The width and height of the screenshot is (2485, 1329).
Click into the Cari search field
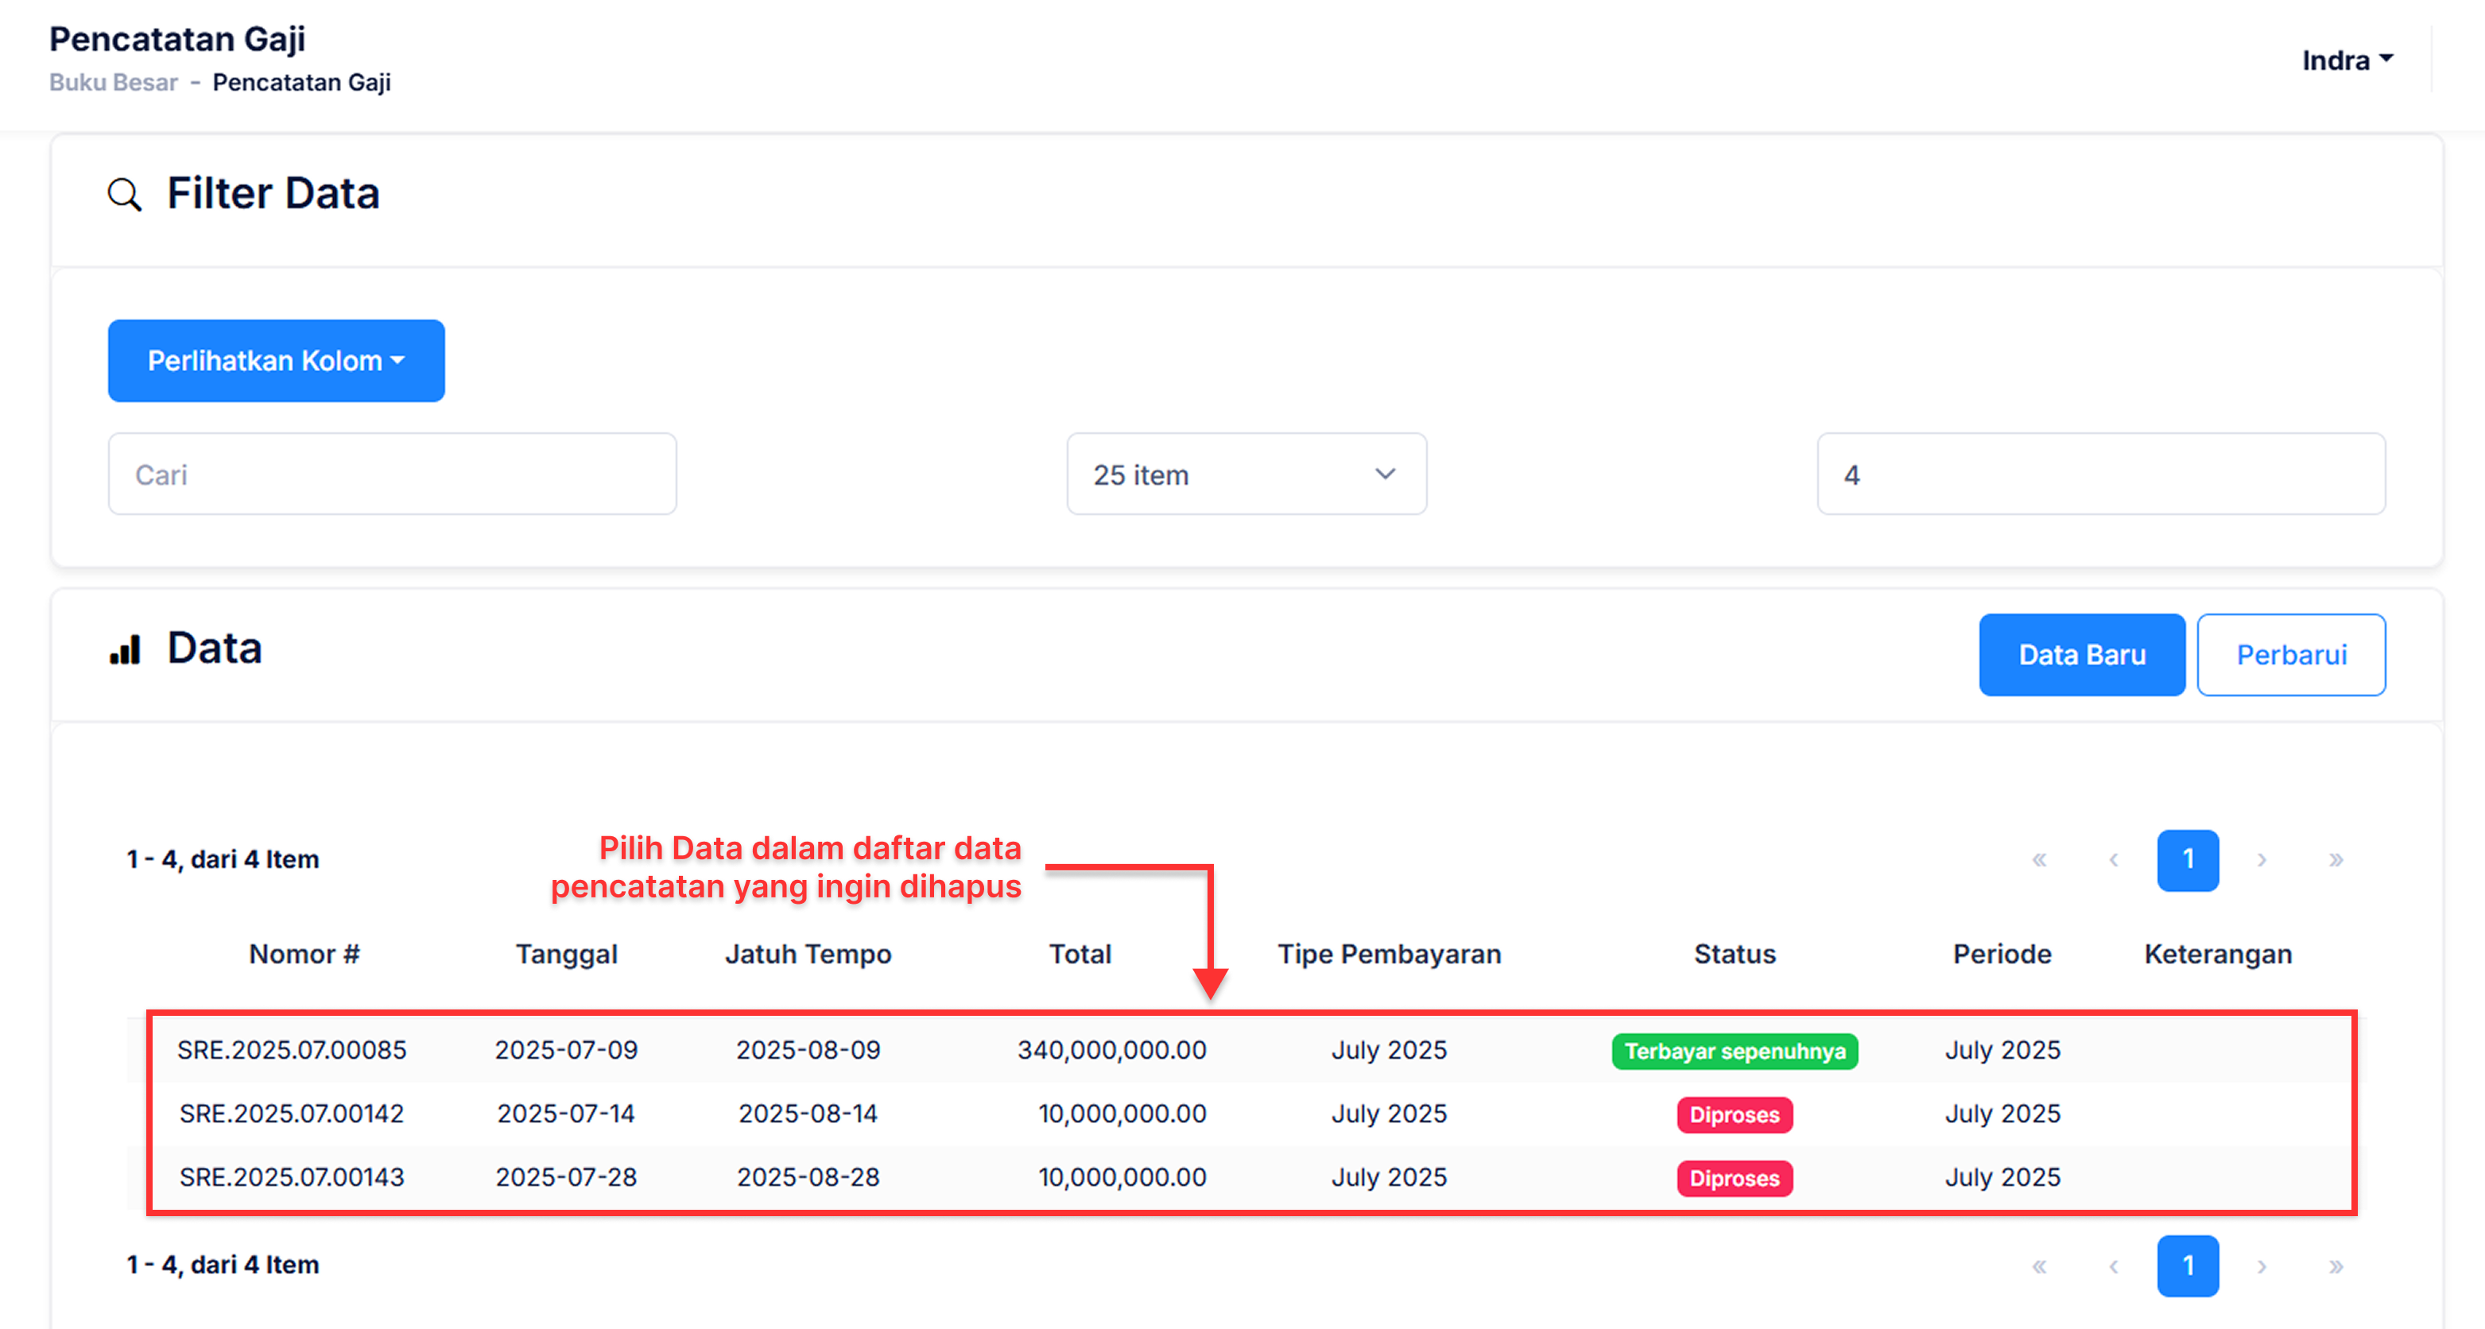pos(392,475)
